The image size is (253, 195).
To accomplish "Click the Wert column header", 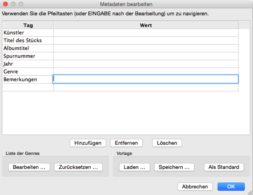I will click(146, 25).
